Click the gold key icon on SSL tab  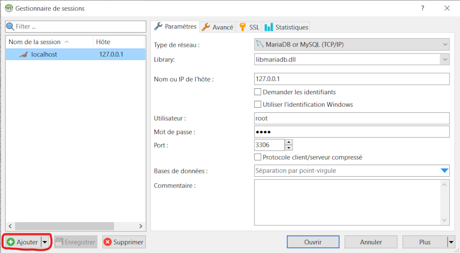243,27
